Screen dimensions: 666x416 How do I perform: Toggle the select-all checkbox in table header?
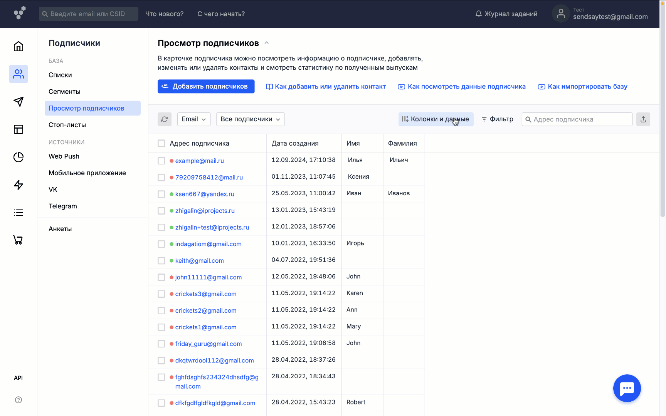click(161, 143)
